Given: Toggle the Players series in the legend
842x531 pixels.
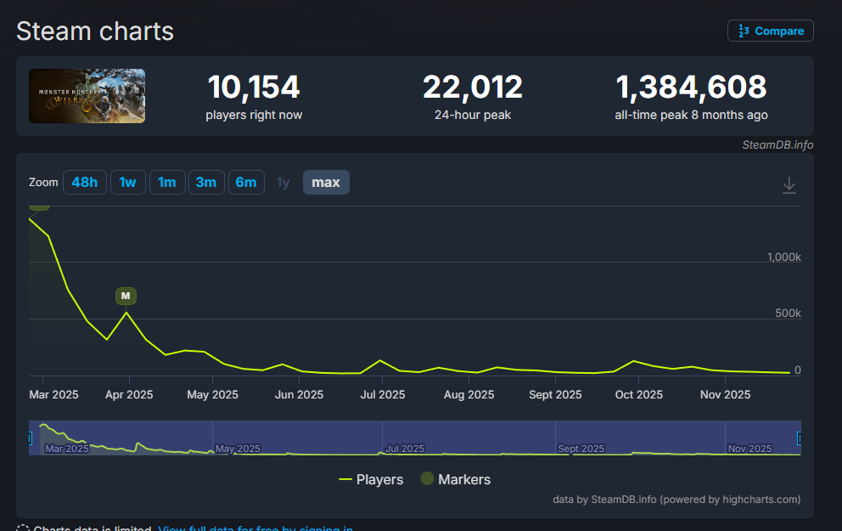Looking at the screenshot, I should pos(371,479).
